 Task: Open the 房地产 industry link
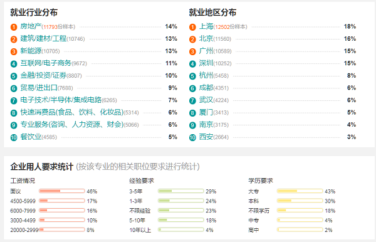pyautogui.click(x=31, y=26)
